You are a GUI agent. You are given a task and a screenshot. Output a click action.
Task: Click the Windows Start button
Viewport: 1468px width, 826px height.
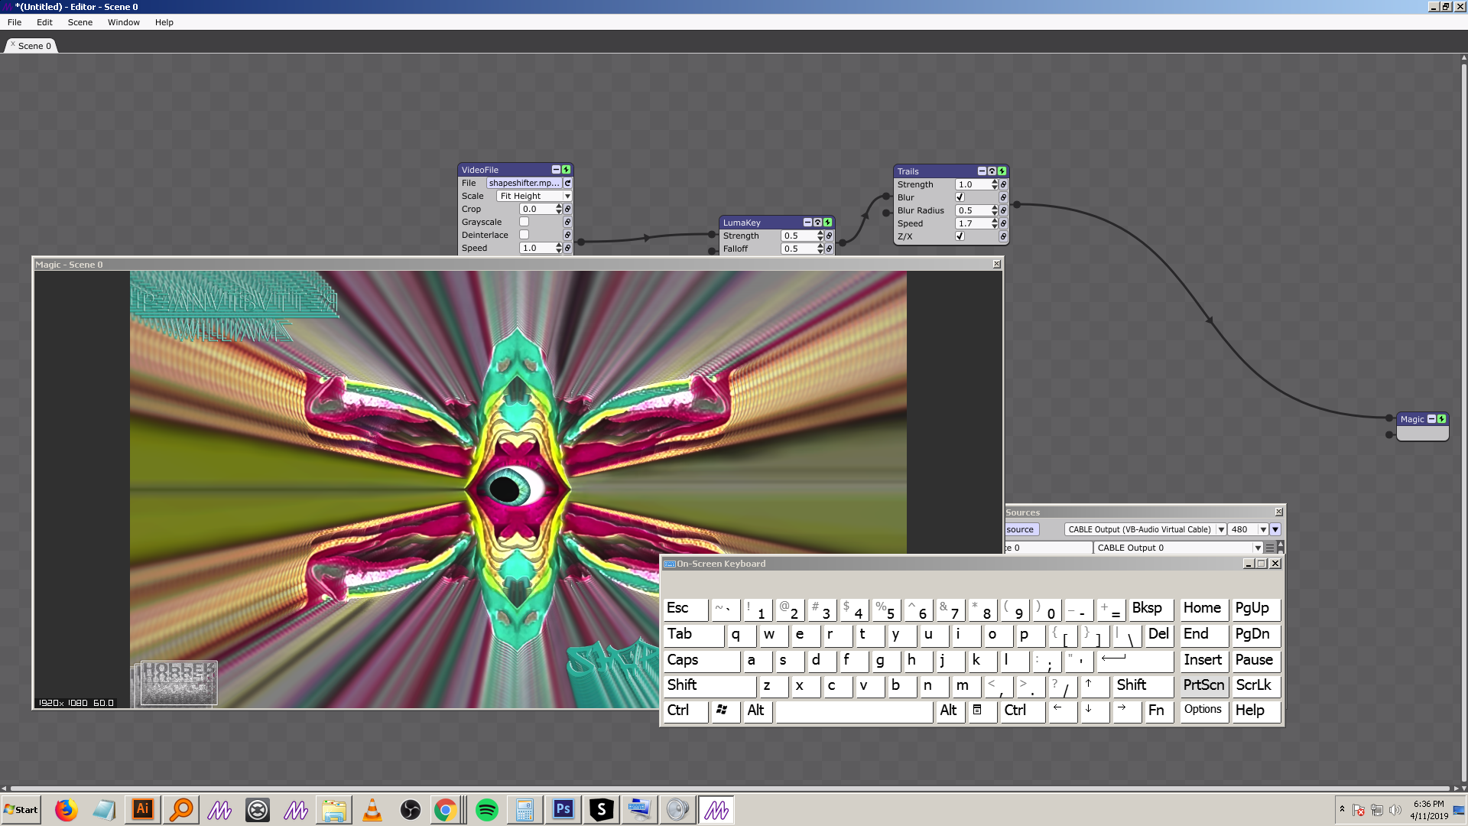(x=21, y=810)
